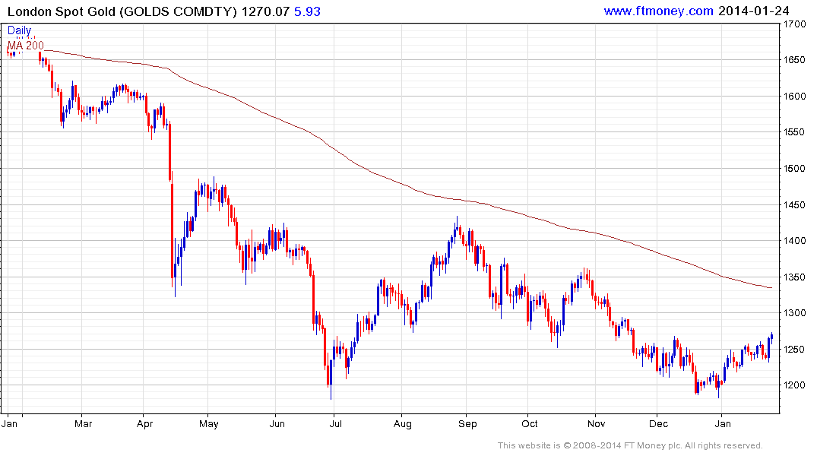The image size is (817, 456).
Task: Click the 1550 price axis label
Action: pyautogui.click(x=795, y=132)
